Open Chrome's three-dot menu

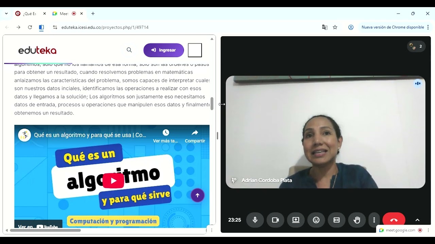click(x=428, y=27)
